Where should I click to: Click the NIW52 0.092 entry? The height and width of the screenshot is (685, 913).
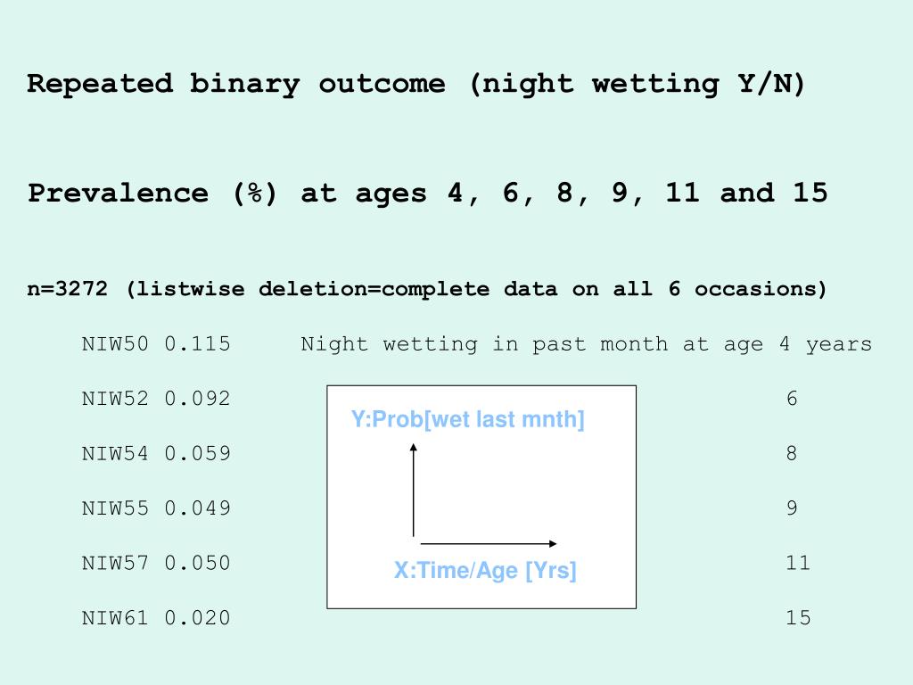click(x=156, y=399)
